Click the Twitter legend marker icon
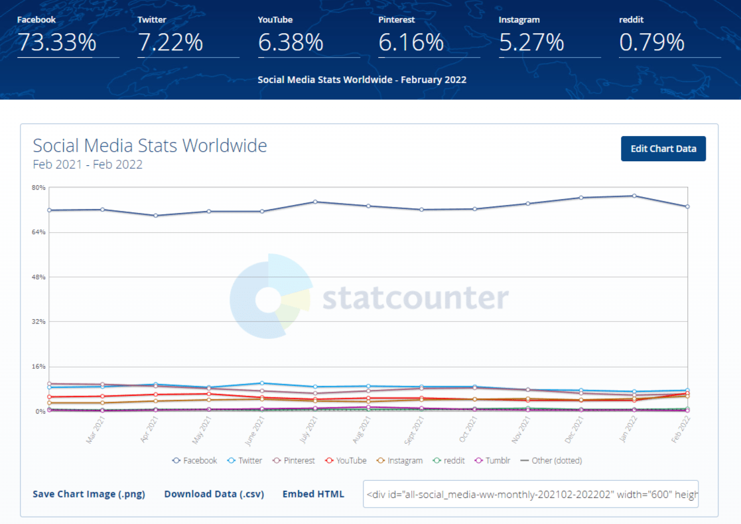 [x=230, y=460]
